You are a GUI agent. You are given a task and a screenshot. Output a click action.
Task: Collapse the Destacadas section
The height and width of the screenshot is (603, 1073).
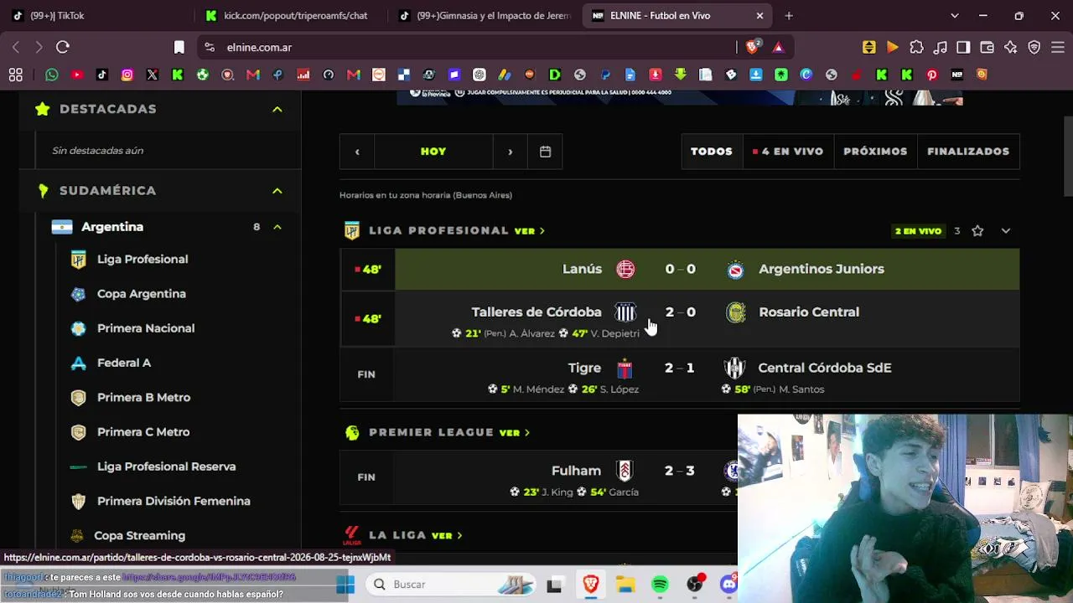tap(277, 109)
